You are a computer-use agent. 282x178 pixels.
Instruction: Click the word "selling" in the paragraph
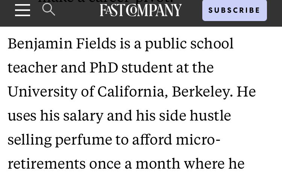click(29, 140)
